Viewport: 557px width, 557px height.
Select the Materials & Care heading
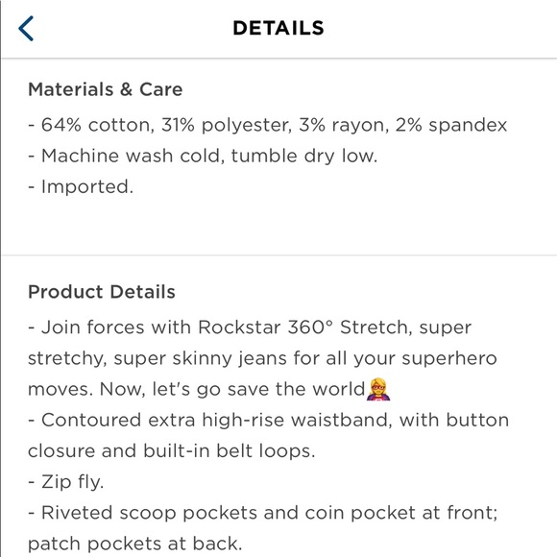tap(105, 89)
